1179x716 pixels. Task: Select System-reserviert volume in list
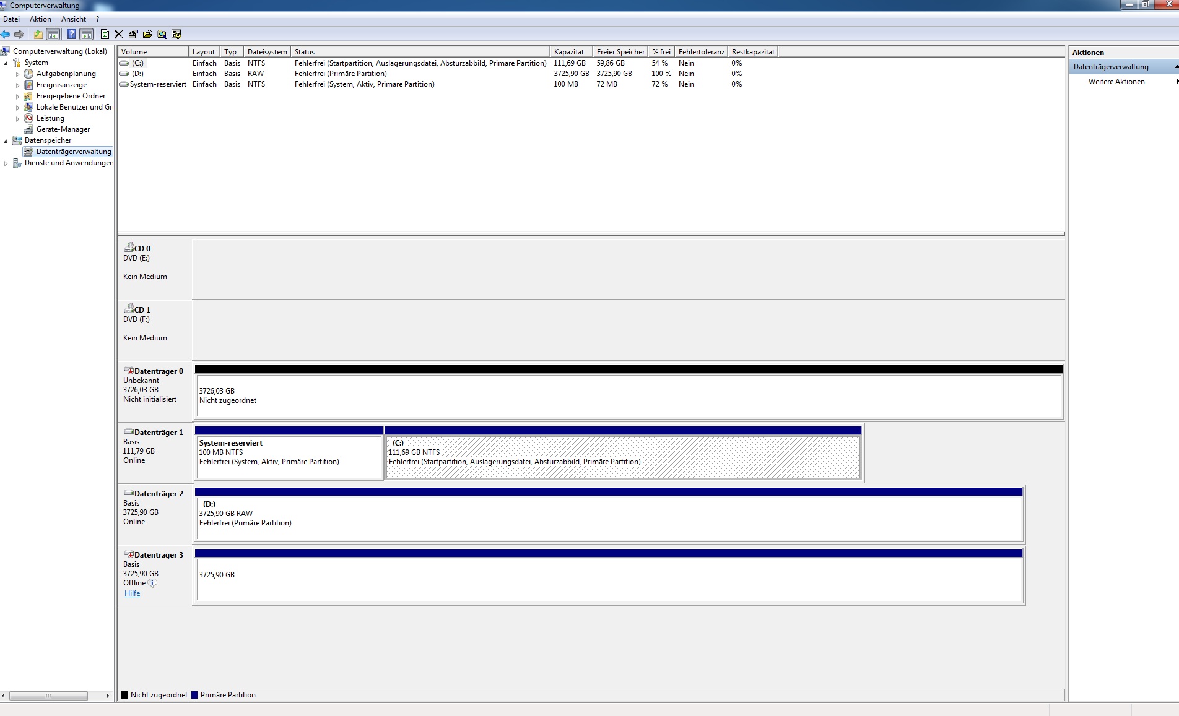pos(158,84)
